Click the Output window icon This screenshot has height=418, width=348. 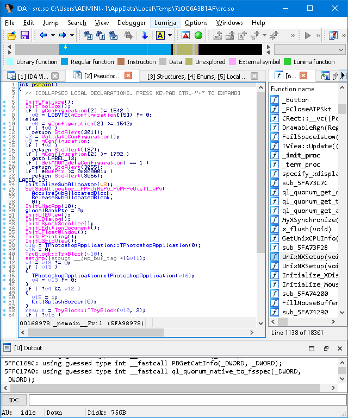[7, 347]
